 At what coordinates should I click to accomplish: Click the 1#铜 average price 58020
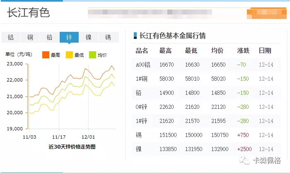pos(218,79)
